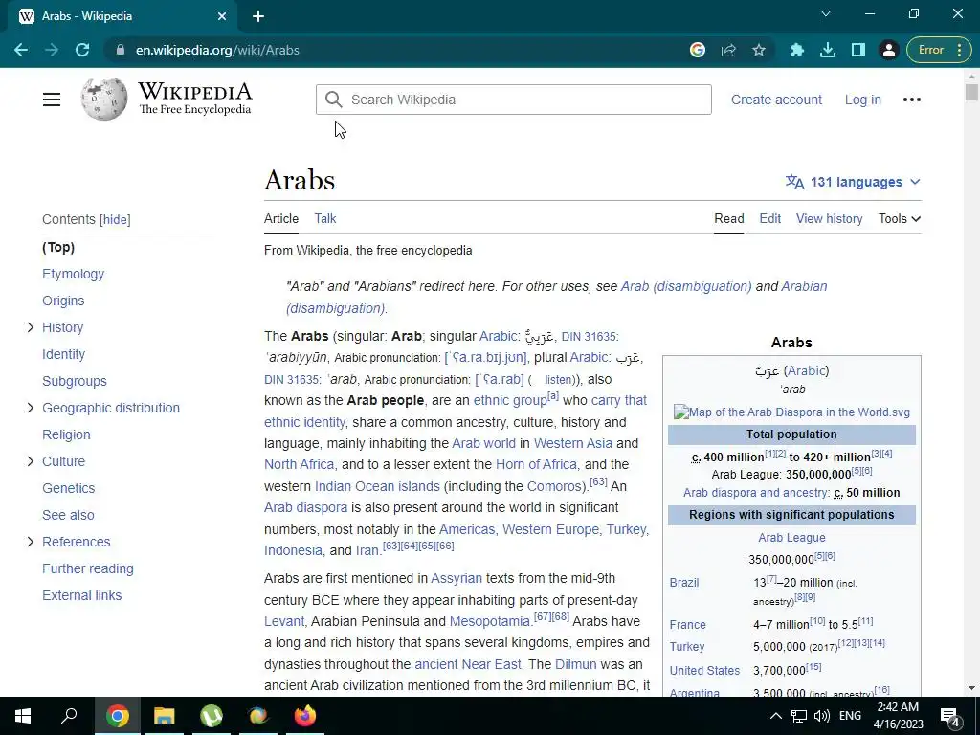Viewport: 980px width, 735px height.
Task: Click the volume speaker tray icon
Action: pos(822,716)
